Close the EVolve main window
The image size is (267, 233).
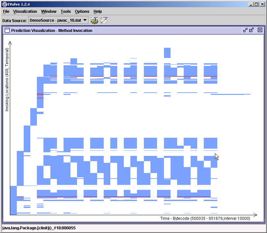(x=262, y=4)
